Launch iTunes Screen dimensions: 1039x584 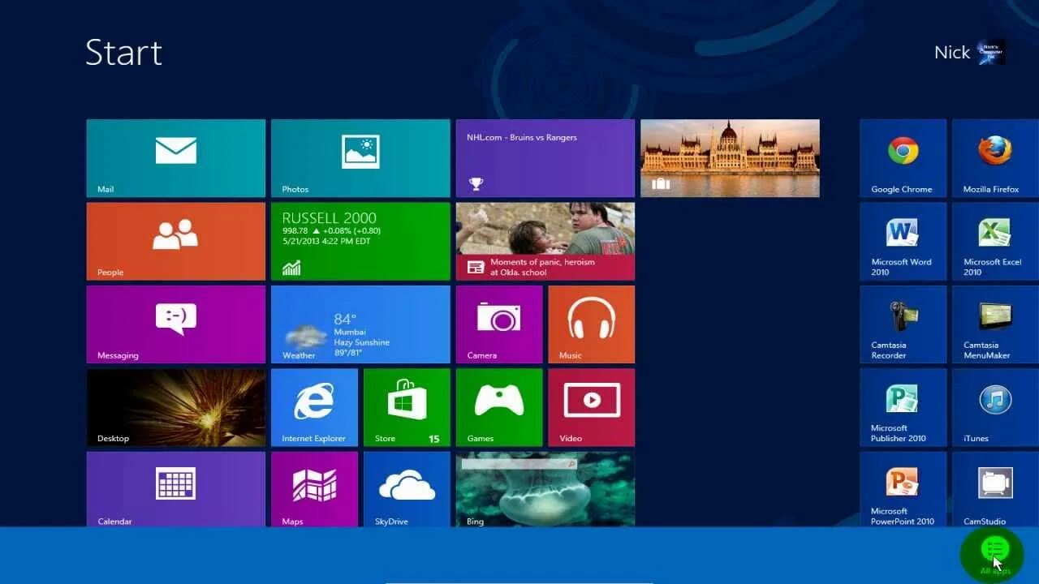coord(995,407)
